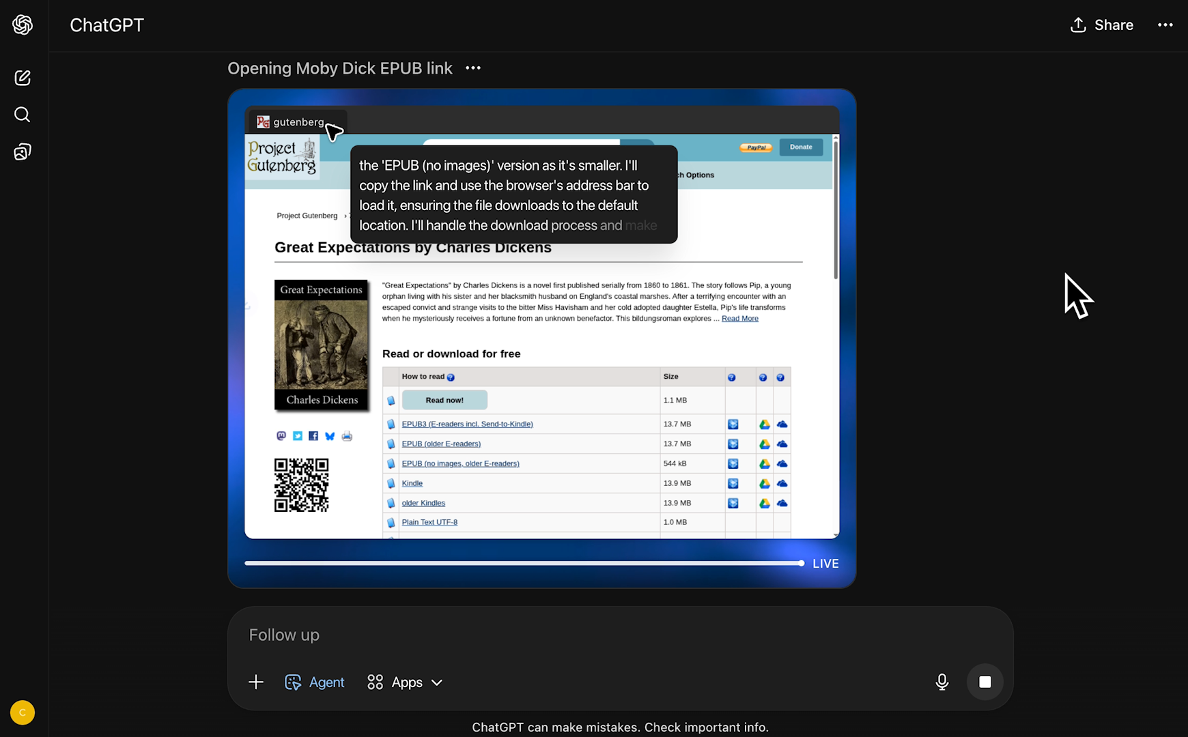Activate the dictation microphone
The image size is (1188, 737).
[942, 682]
